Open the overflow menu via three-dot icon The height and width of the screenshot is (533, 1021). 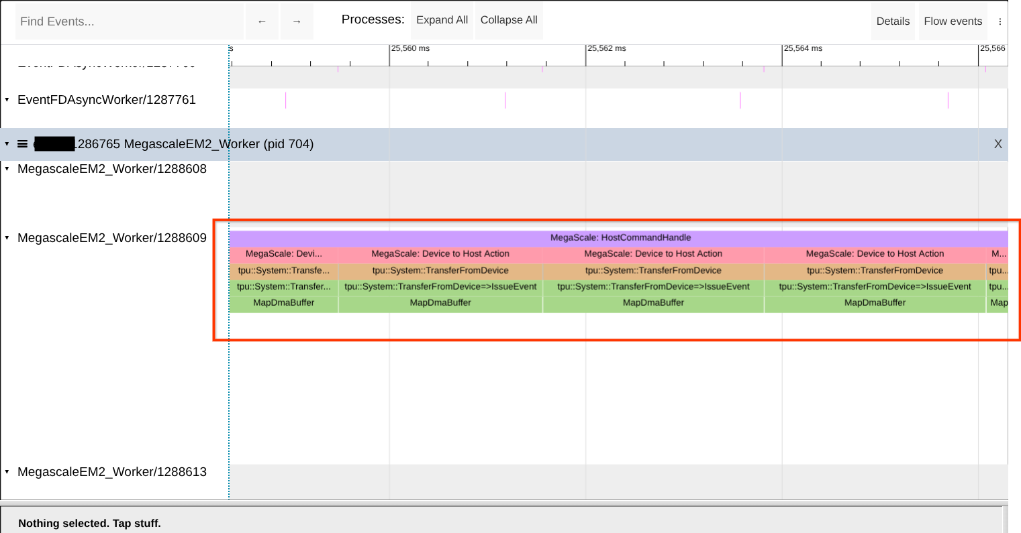coord(1000,21)
